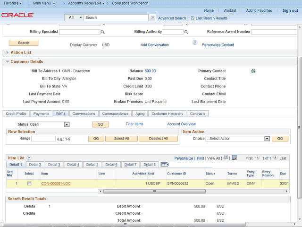This screenshot has width=302, height=227.
Task: Click the Billing Authority lookup magnifier icon
Action: click(x=186, y=32)
